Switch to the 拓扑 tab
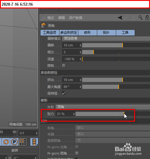The image size is (150, 159). 106,33
